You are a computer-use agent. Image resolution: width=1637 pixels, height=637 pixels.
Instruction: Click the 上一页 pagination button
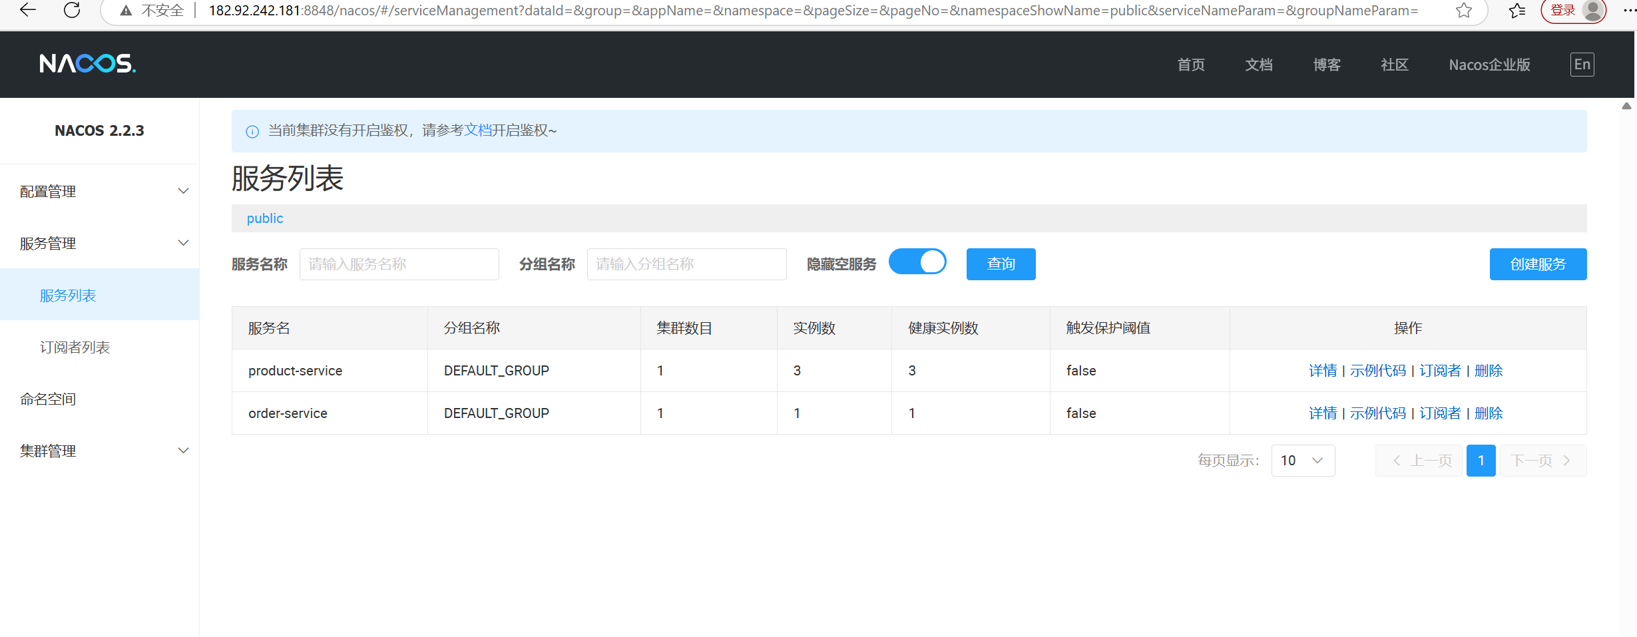coord(1419,461)
